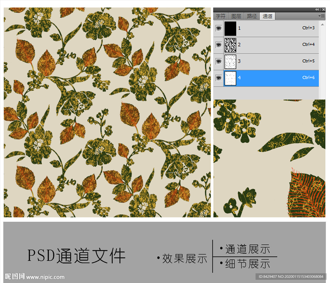This screenshot has width=330, height=283.
Task: Click the speckled thumbnail of channel 2
Action: (230, 45)
